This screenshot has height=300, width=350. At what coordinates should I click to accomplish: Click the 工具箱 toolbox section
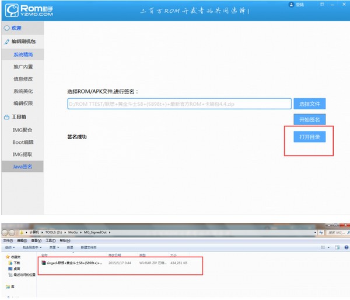click(19, 117)
